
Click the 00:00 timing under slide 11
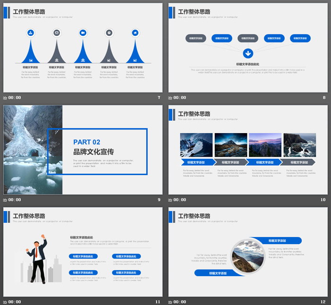pos(15,302)
